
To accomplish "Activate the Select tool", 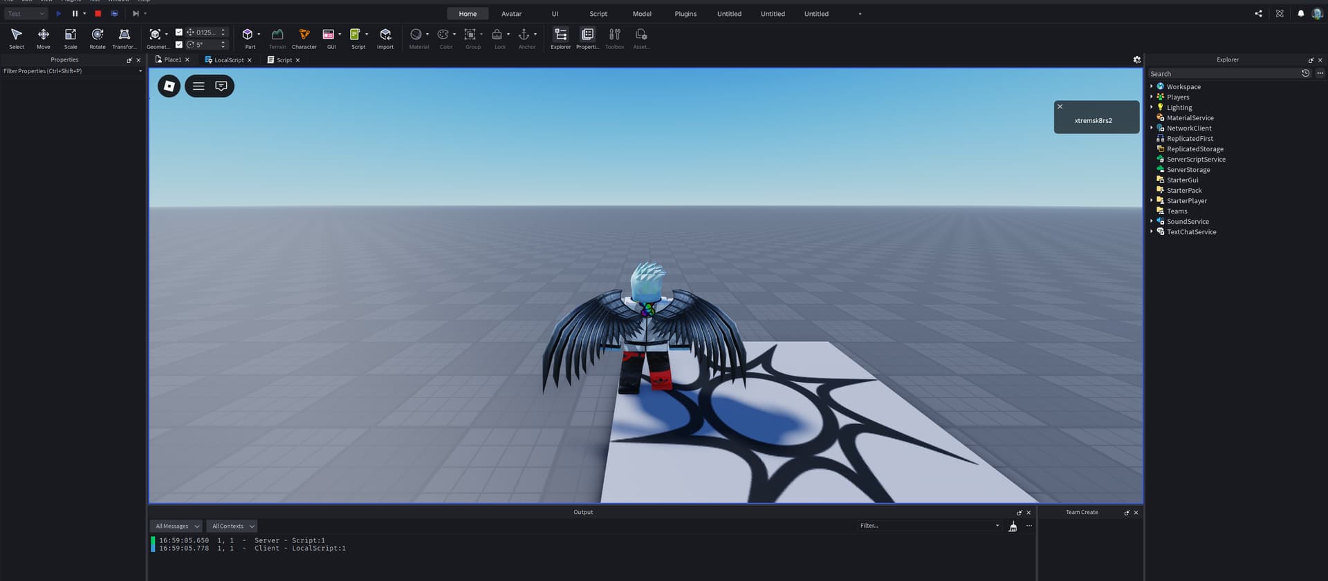I will pyautogui.click(x=17, y=38).
